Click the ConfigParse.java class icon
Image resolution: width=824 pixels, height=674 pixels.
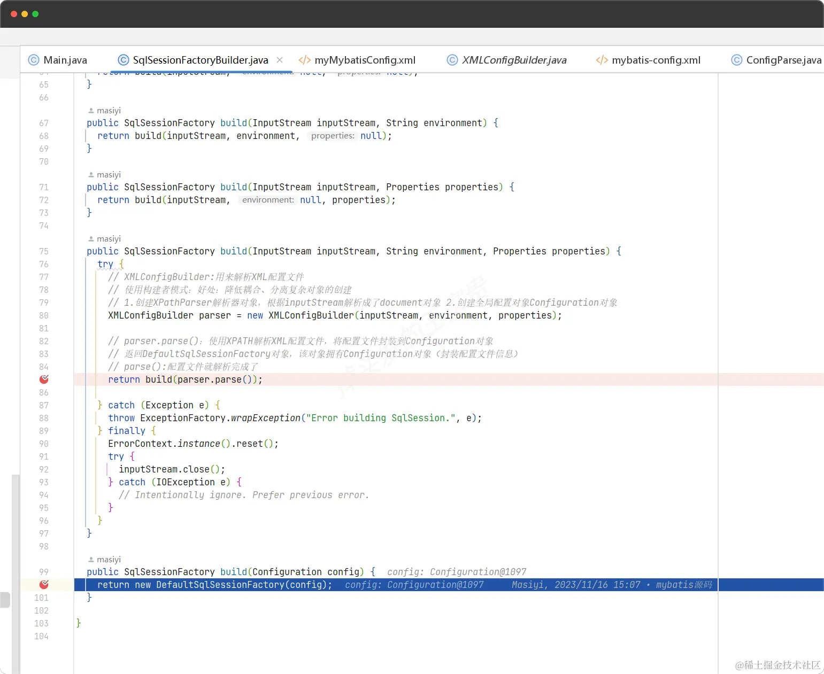(x=737, y=60)
